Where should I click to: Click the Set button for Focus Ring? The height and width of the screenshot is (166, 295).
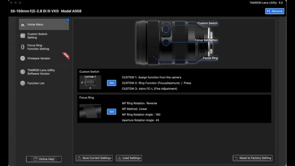[112, 112]
